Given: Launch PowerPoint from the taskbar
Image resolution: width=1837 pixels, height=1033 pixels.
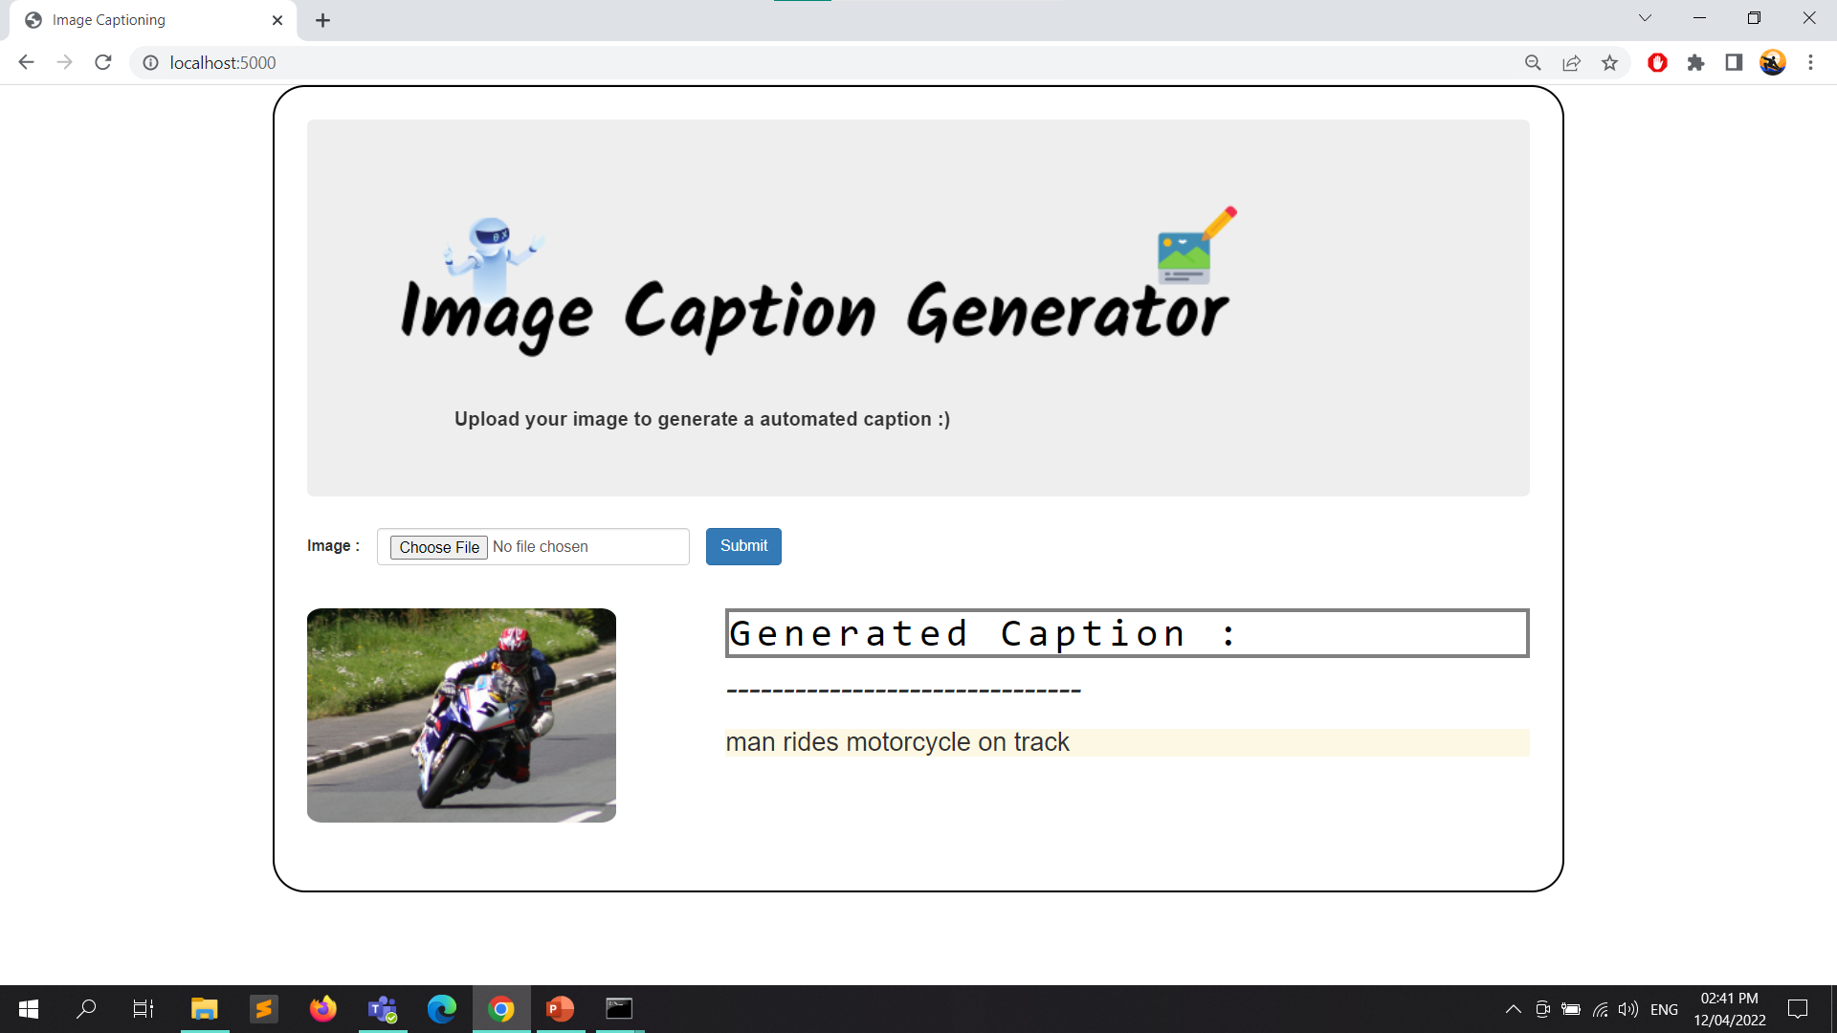Looking at the screenshot, I should pos(560,1009).
